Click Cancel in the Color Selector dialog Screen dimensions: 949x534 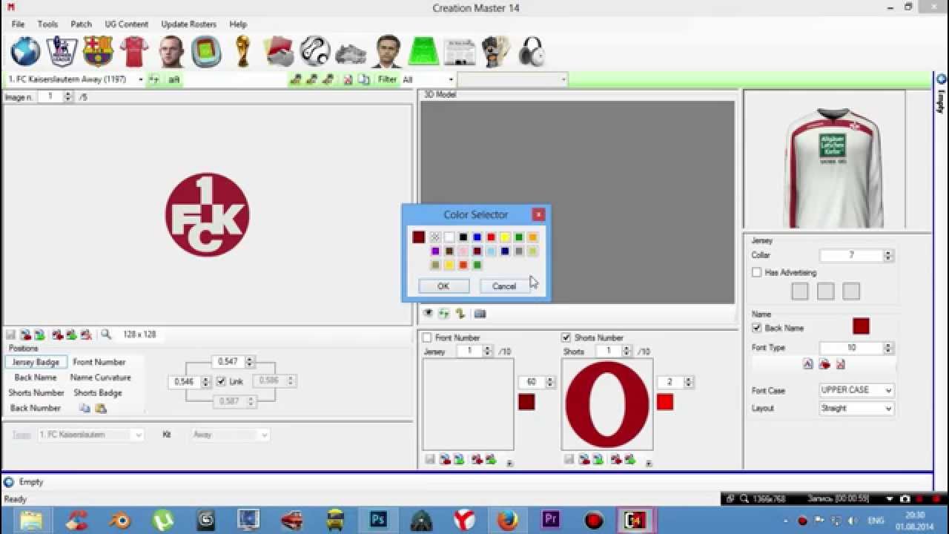click(x=504, y=286)
